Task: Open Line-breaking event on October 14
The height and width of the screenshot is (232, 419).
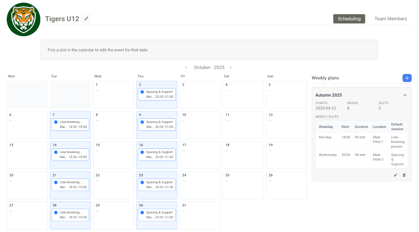Action: (x=70, y=154)
